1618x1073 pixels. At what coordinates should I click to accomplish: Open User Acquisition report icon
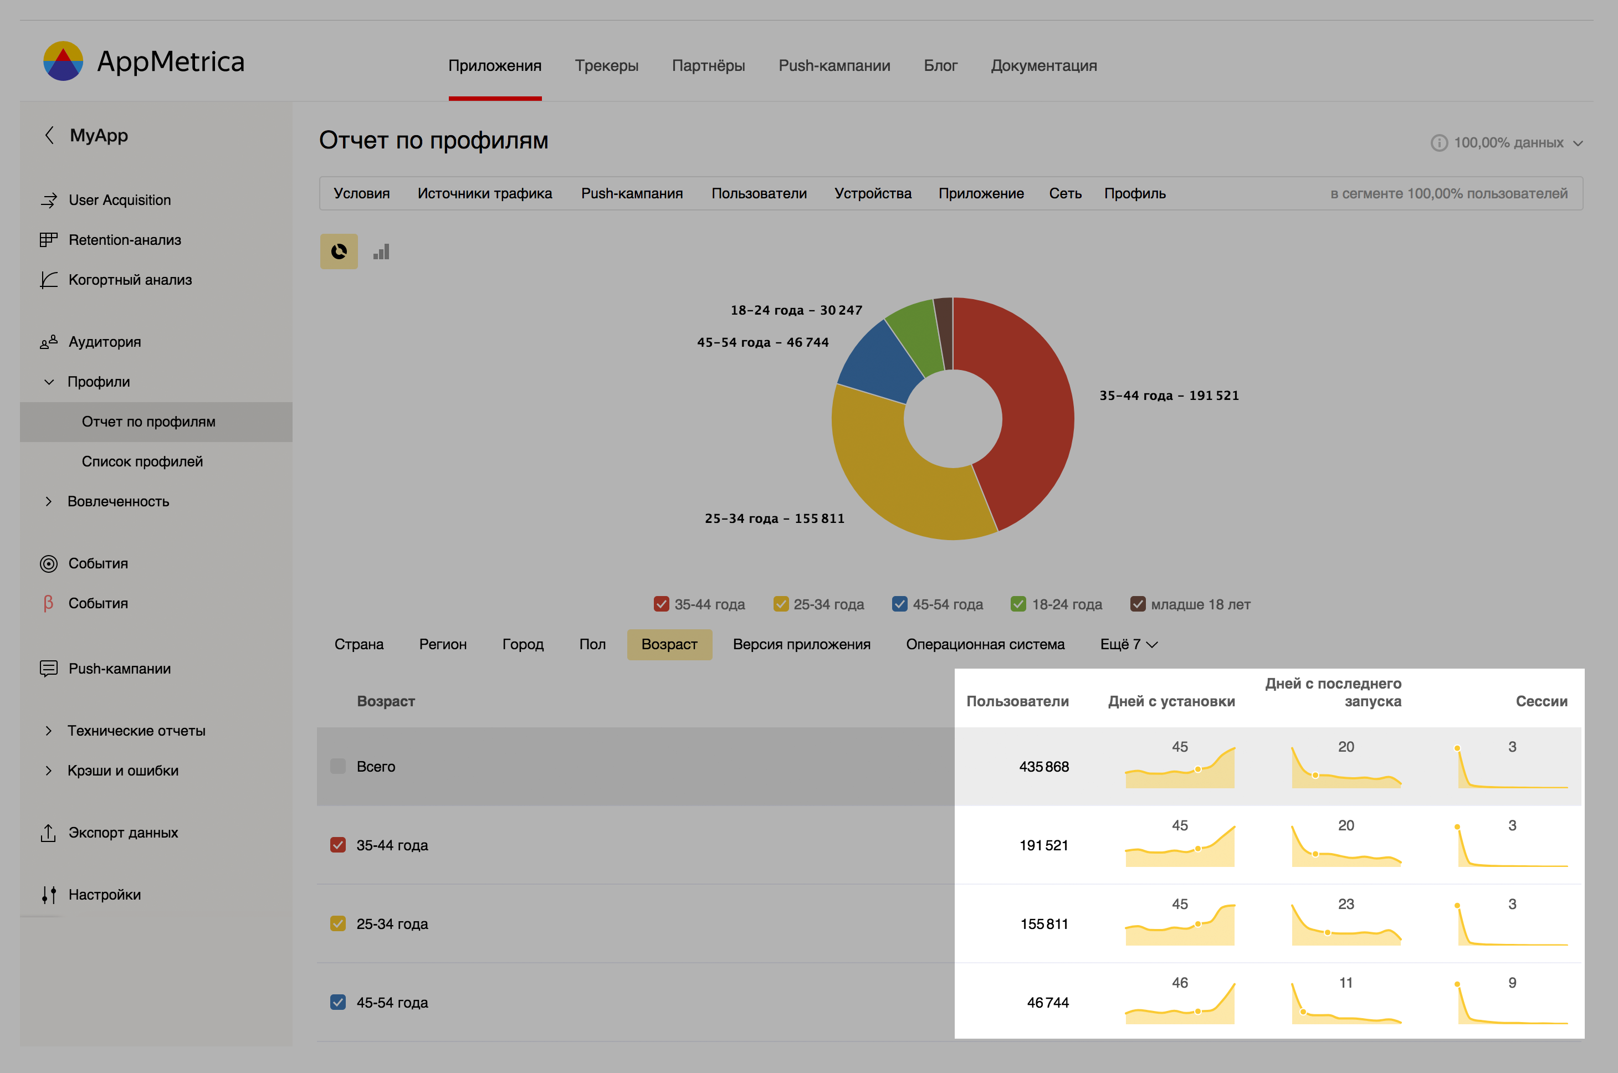click(49, 200)
